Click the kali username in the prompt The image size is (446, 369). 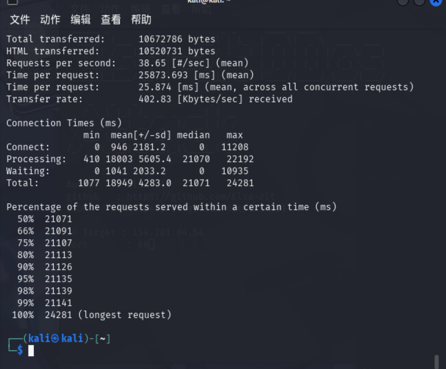[39, 338]
